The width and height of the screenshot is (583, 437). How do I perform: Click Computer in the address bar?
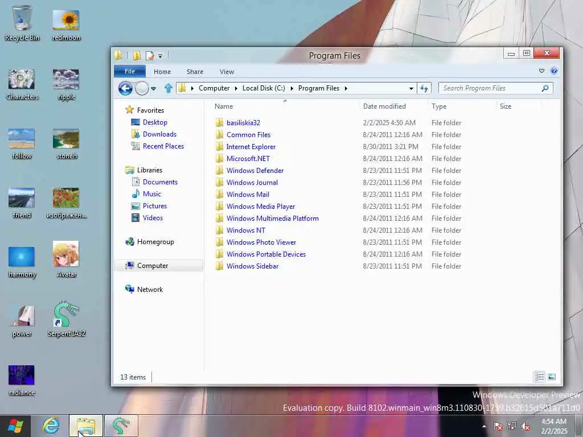tap(214, 88)
